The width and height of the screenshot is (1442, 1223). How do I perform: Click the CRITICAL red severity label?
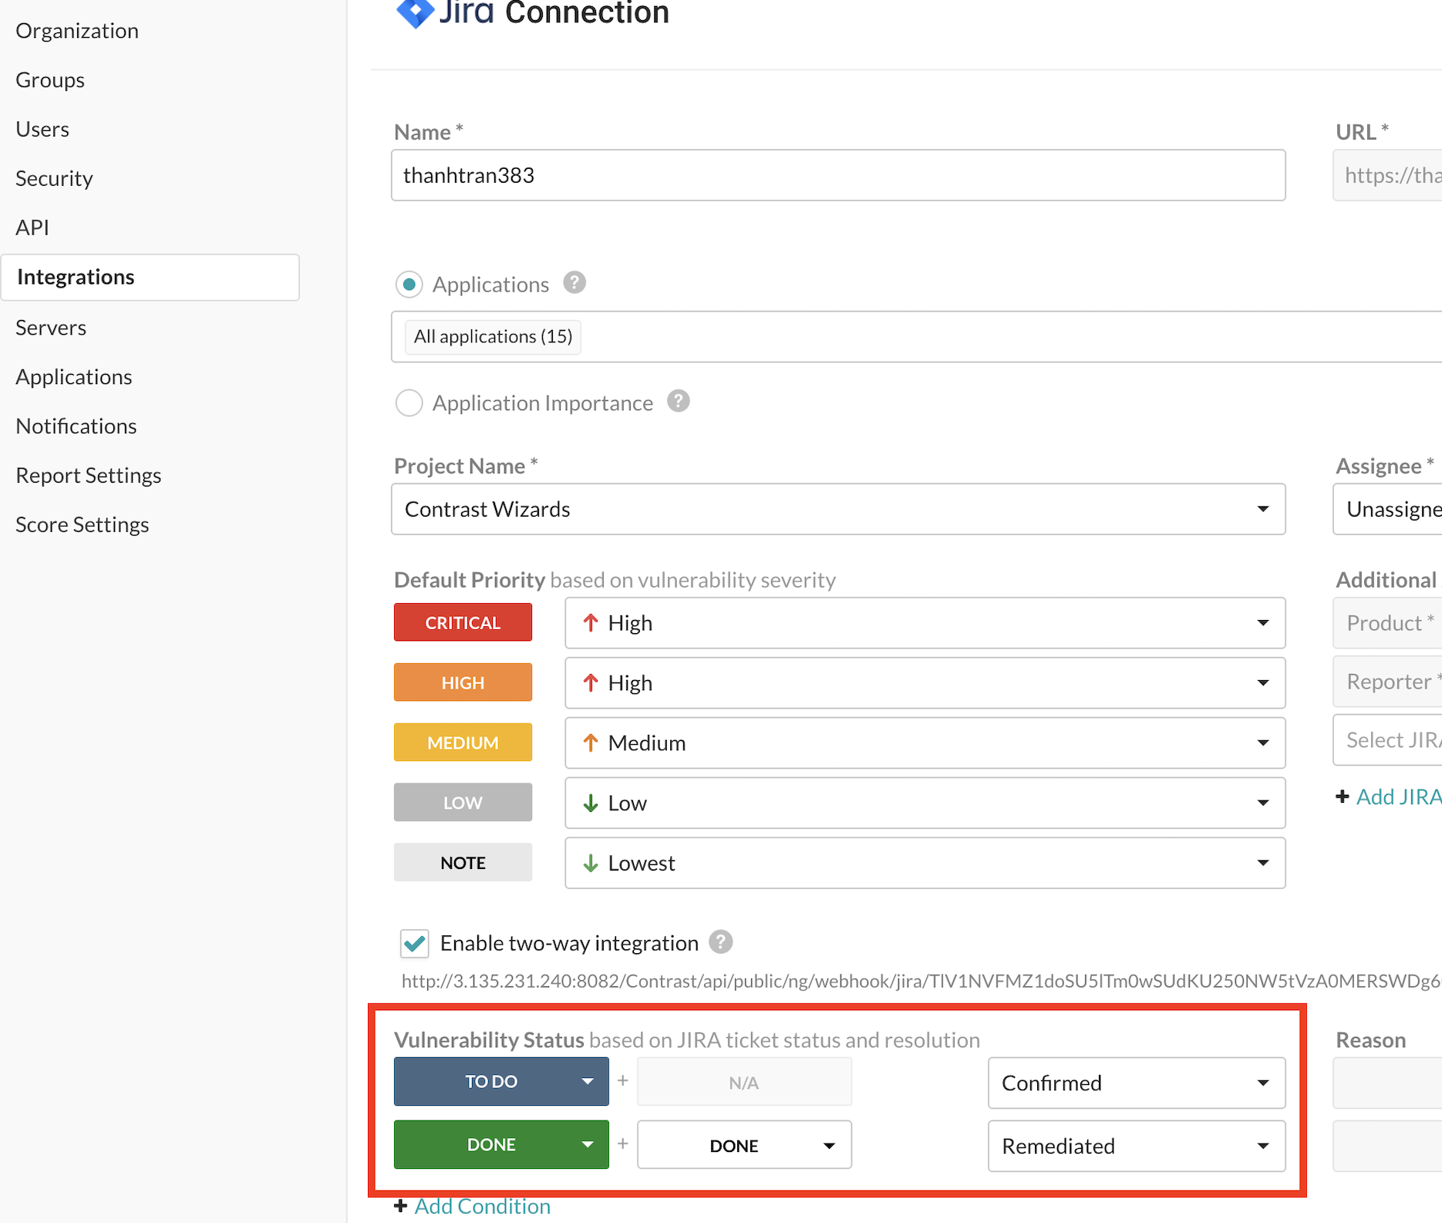463,622
